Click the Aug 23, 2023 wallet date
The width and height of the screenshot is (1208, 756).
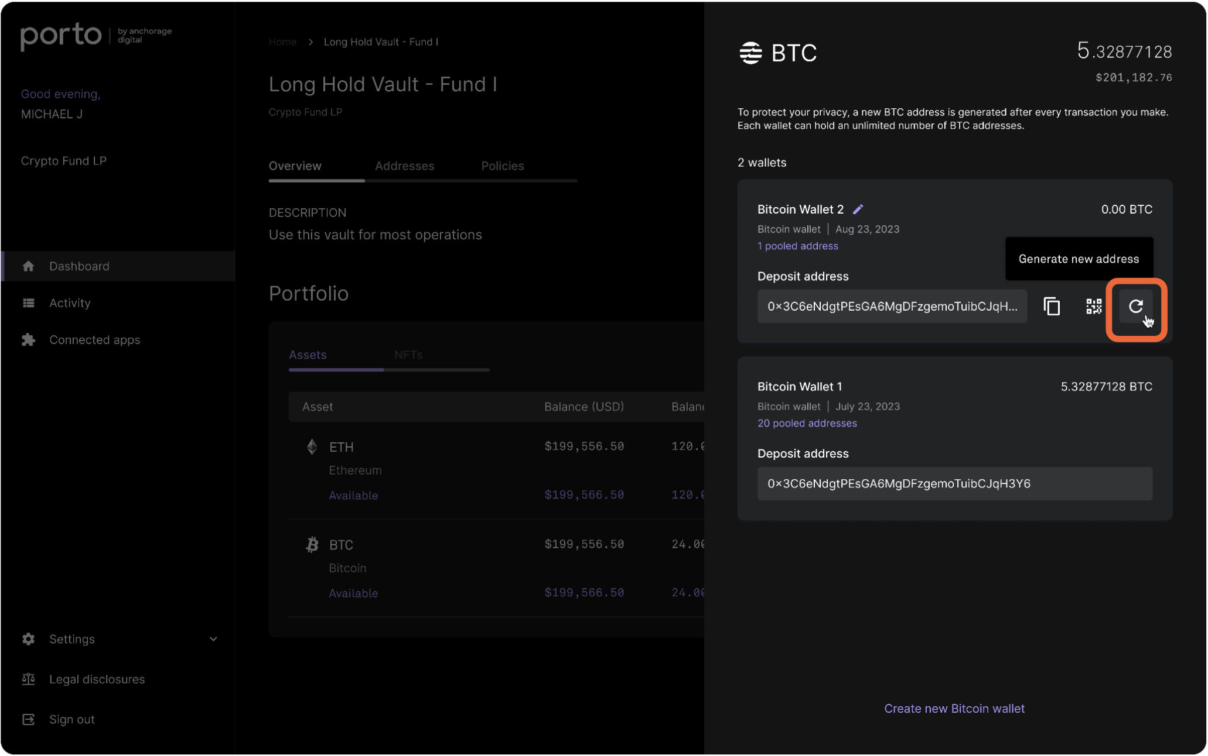click(868, 229)
